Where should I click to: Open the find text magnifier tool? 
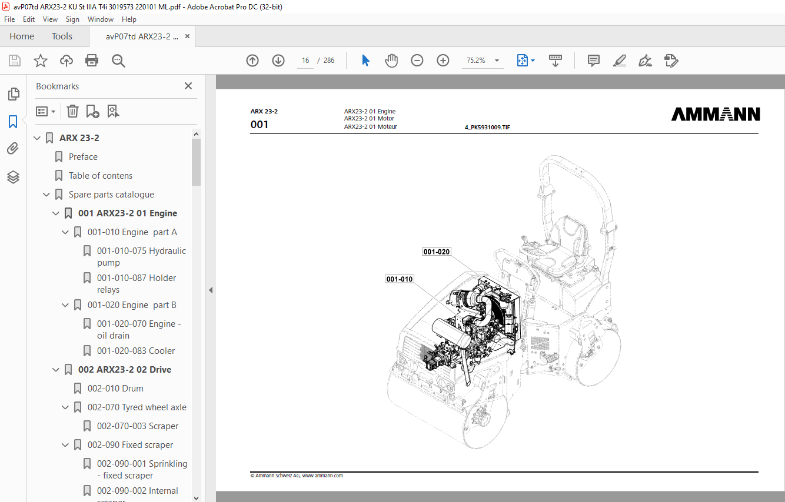(x=119, y=61)
